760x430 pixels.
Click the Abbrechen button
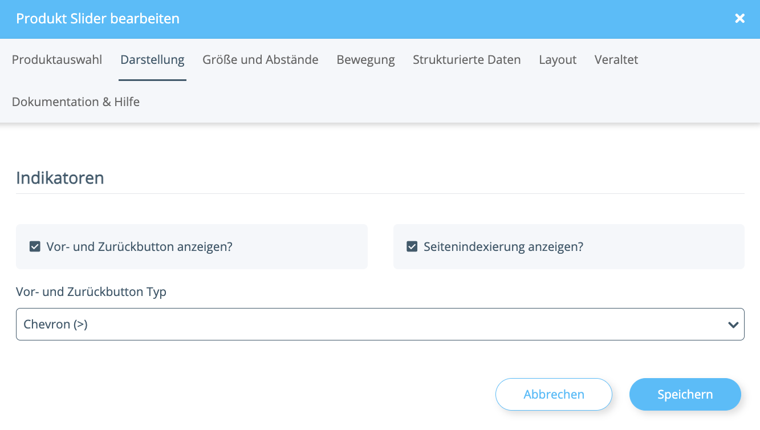coord(554,394)
